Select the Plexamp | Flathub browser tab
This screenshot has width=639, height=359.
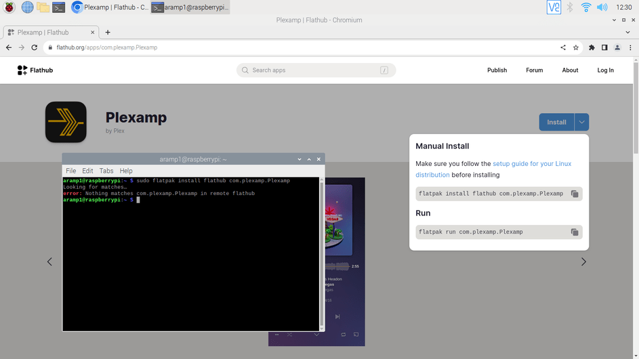51,33
